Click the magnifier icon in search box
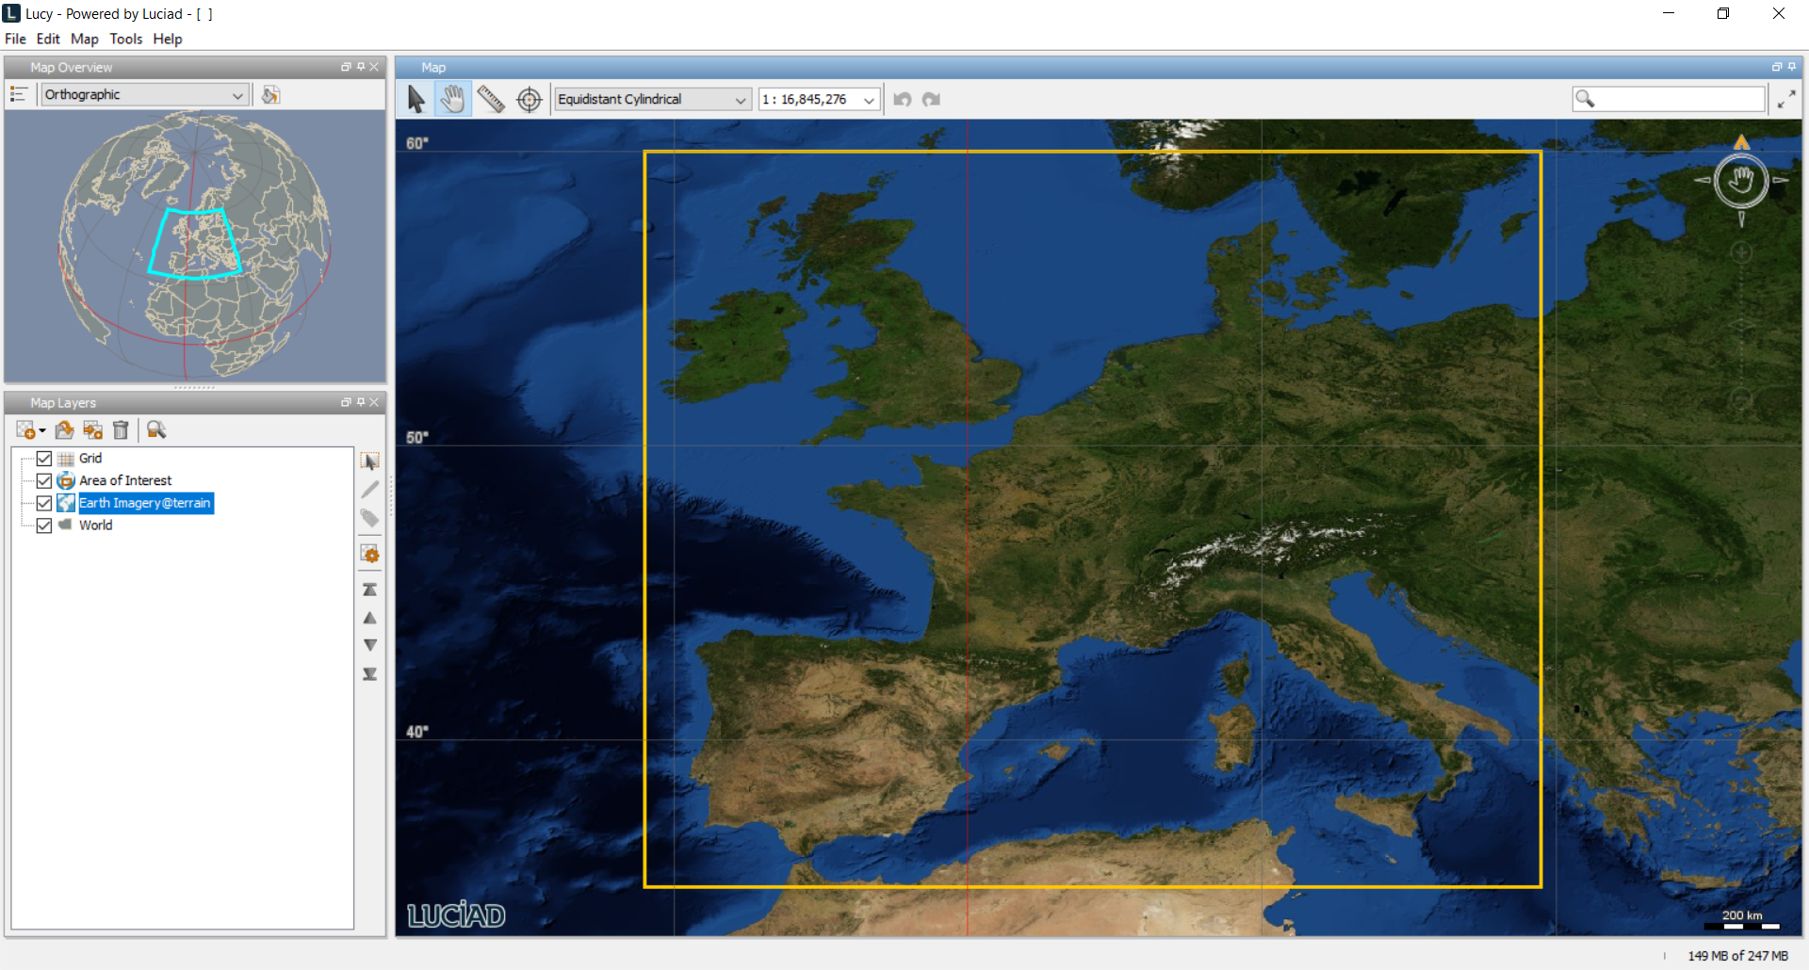 click(x=1586, y=99)
